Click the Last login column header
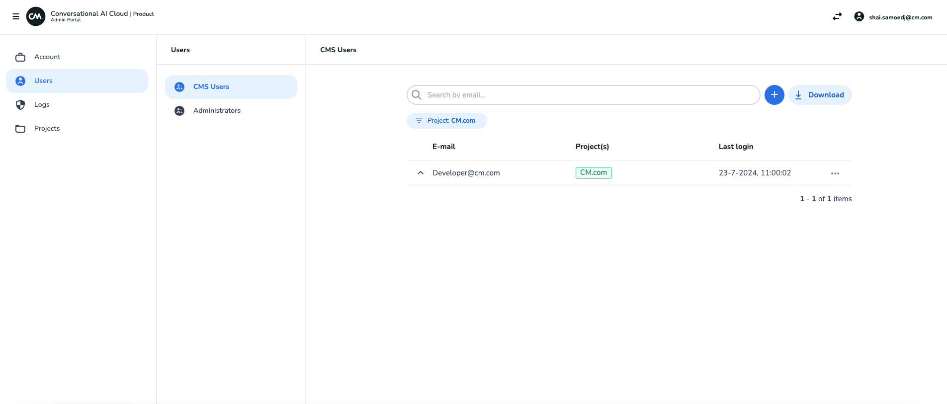Screen dimensions: 947x404 coord(736,147)
